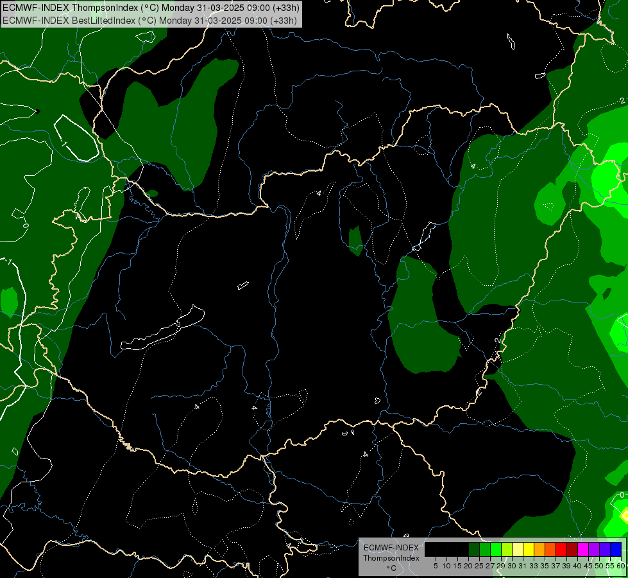Viewport: 628px width, 578px height.
Task: Click the legend tick value 29
Action: 501,566
